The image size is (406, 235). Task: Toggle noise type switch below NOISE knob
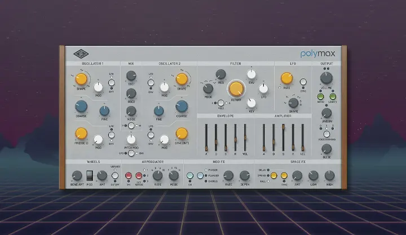pyautogui.click(x=131, y=126)
